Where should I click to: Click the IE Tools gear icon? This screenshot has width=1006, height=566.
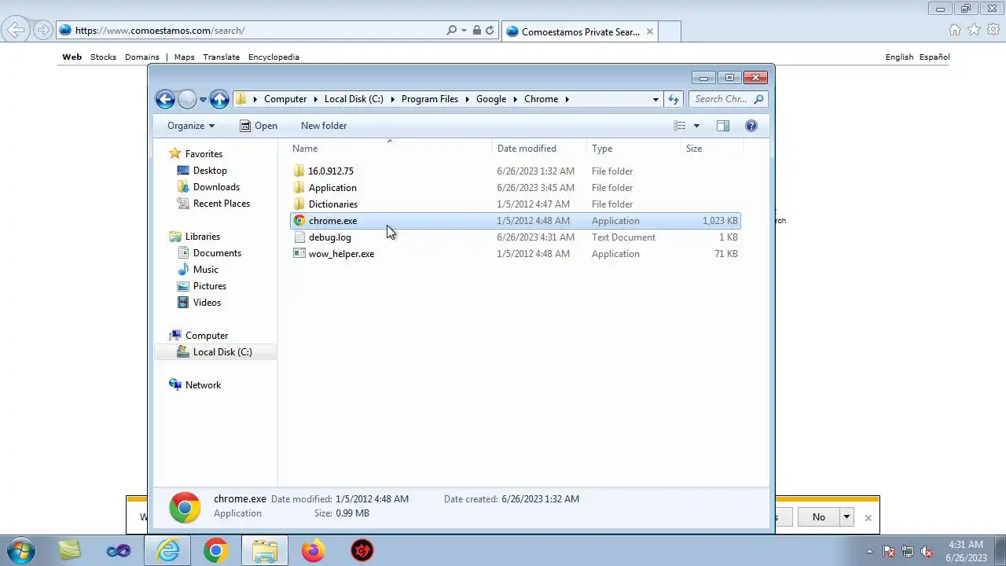(994, 30)
